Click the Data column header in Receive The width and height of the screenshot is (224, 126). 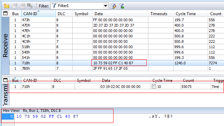pos(120,14)
